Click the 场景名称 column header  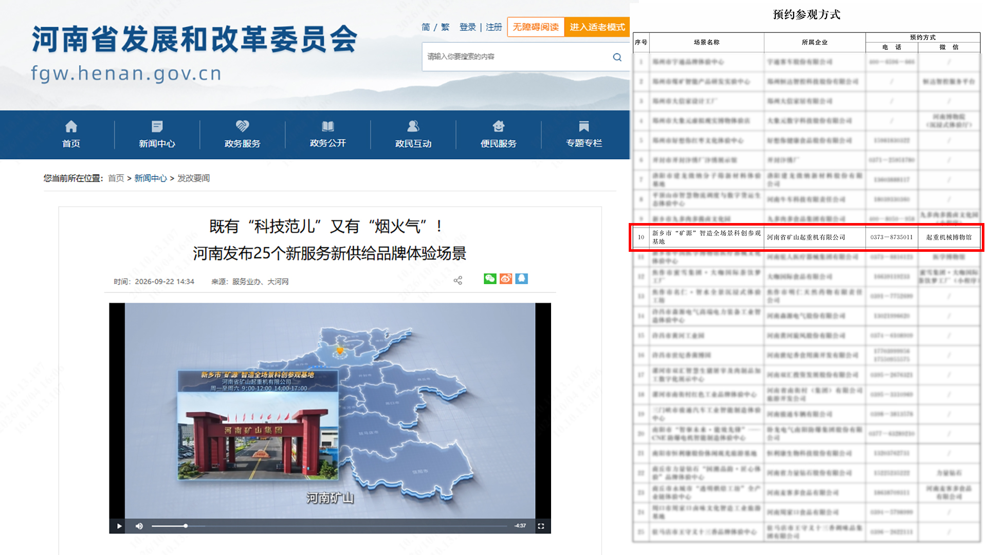click(706, 42)
